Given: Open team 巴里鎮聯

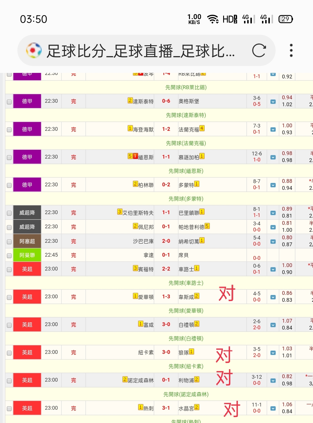Looking at the screenshot, I should coord(189,213).
